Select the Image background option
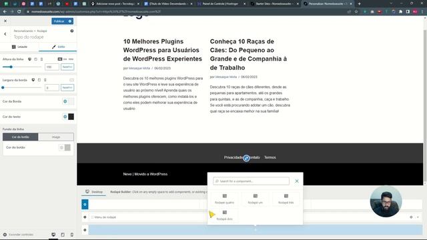Viewport: 427px width, 240px height. [56, 137]
